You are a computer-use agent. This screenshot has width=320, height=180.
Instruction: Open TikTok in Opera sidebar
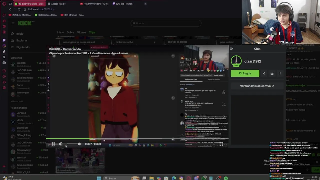click(x=4, y=51)
